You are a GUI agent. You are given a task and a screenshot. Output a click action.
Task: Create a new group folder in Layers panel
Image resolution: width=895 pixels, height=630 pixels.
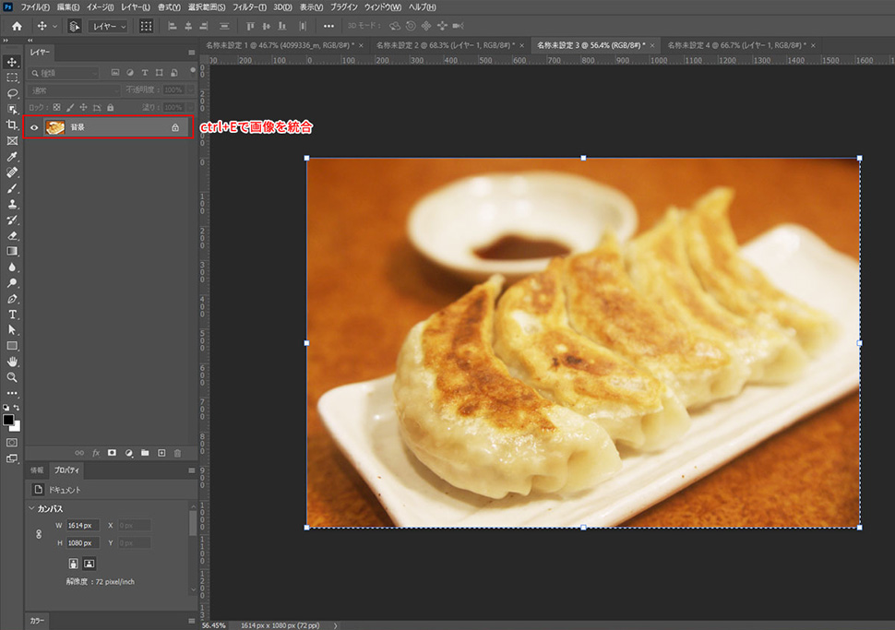(145, 453)
